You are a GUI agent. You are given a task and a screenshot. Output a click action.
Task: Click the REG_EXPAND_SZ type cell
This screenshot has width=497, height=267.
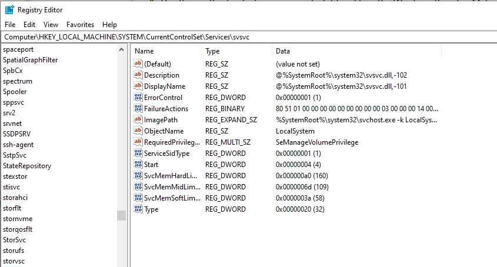point(231,120)
